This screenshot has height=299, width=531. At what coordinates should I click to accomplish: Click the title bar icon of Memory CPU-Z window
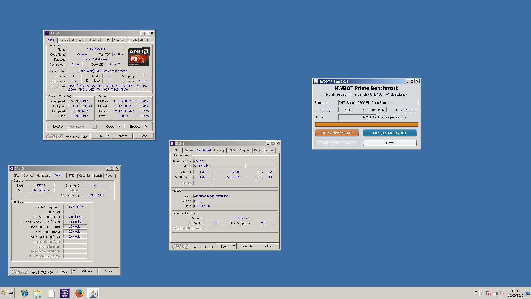12,169
